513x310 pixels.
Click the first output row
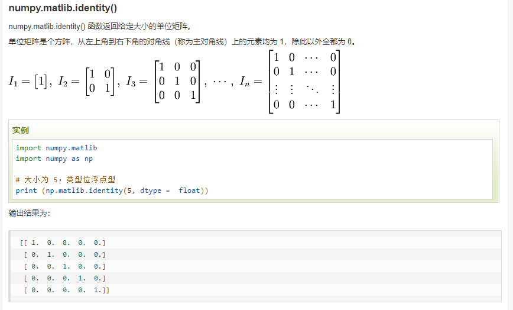(x=63, y=243)
